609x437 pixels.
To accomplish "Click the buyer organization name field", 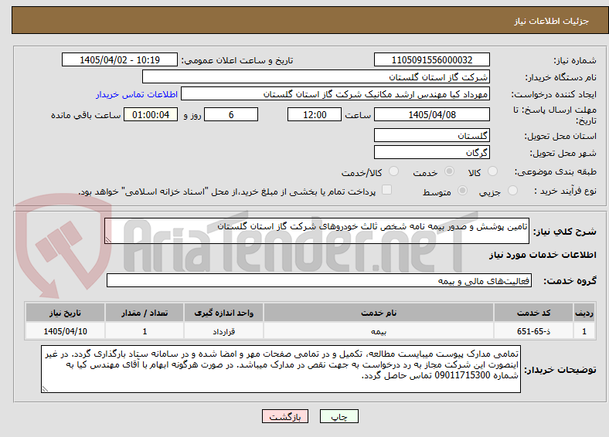I will click(316, 77).
